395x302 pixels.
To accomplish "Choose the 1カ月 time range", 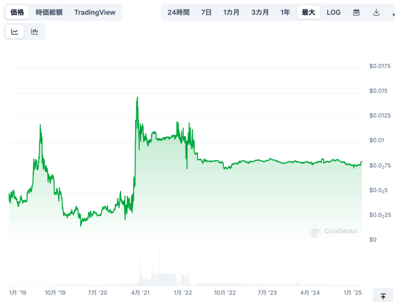I will (x=231, y=12).
